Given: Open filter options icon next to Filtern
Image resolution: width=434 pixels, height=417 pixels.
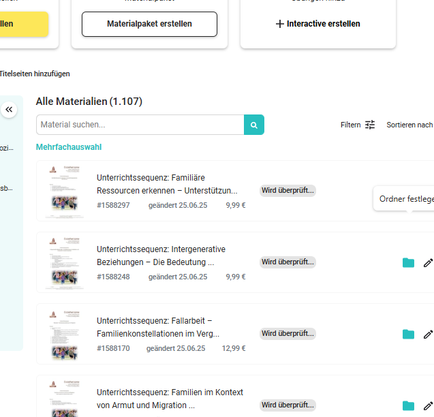Looking at the screenshot, I should click(x=370, y=125).
